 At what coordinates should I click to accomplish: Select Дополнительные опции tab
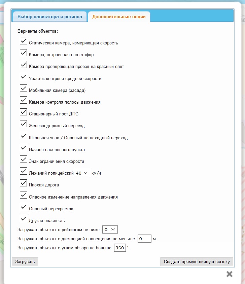(x=119, y=17)
